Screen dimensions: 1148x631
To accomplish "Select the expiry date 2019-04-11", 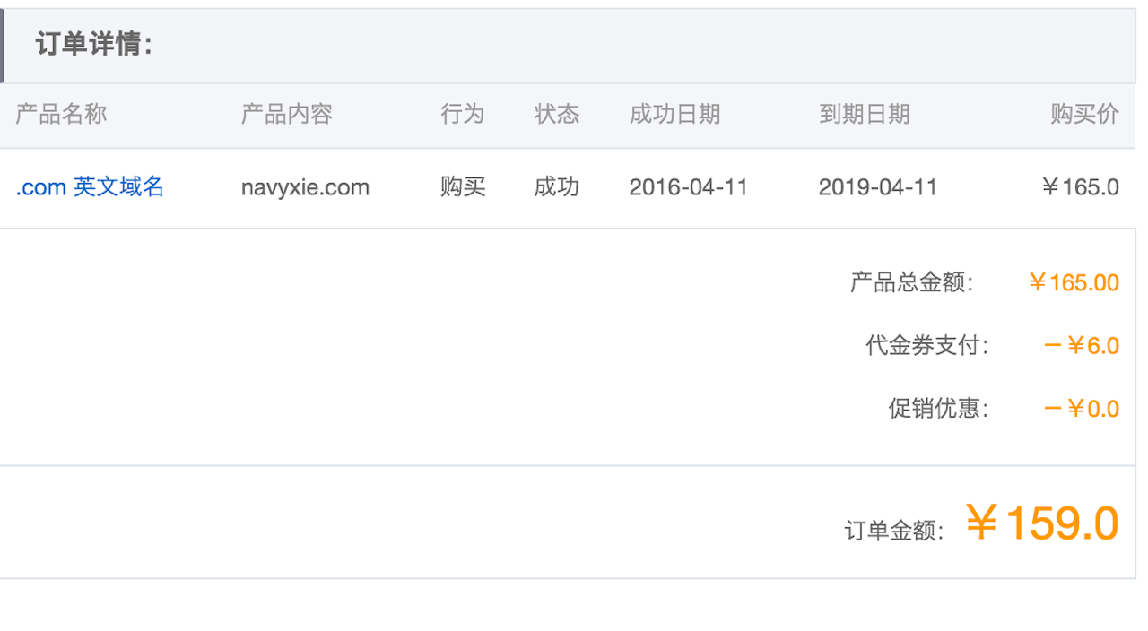I will (878, 187).
